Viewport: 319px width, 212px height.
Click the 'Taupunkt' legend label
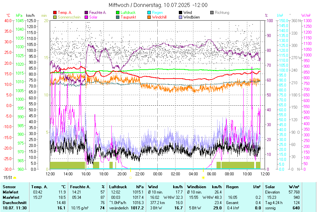click(x=128, y=17)
